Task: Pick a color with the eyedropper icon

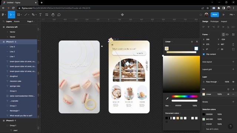Action: pyautogui.click(x=167, y=99)
